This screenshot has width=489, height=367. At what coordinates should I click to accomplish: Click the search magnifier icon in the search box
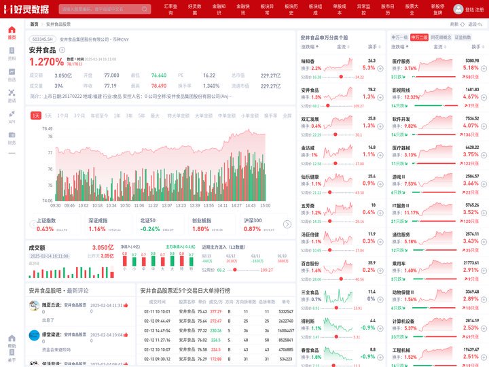(x=145, y=9)
